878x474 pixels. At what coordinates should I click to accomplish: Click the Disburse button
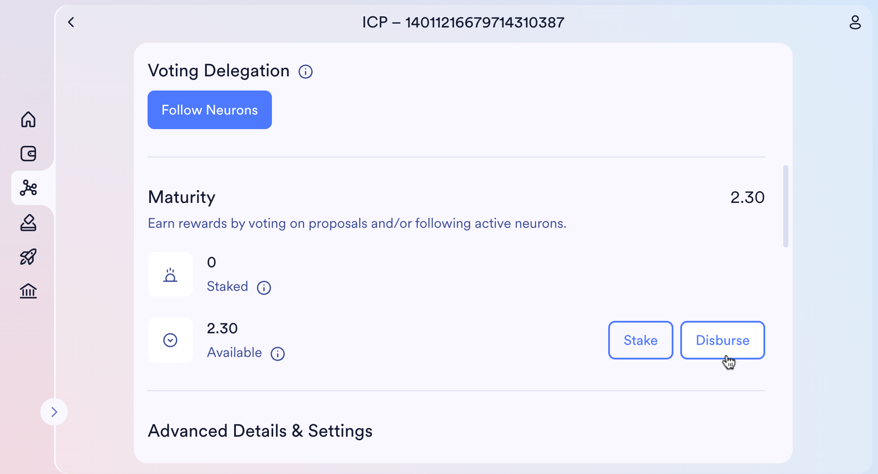(x=722, y=340)
